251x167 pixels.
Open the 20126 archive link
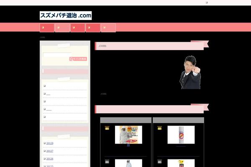click(50, 159)
